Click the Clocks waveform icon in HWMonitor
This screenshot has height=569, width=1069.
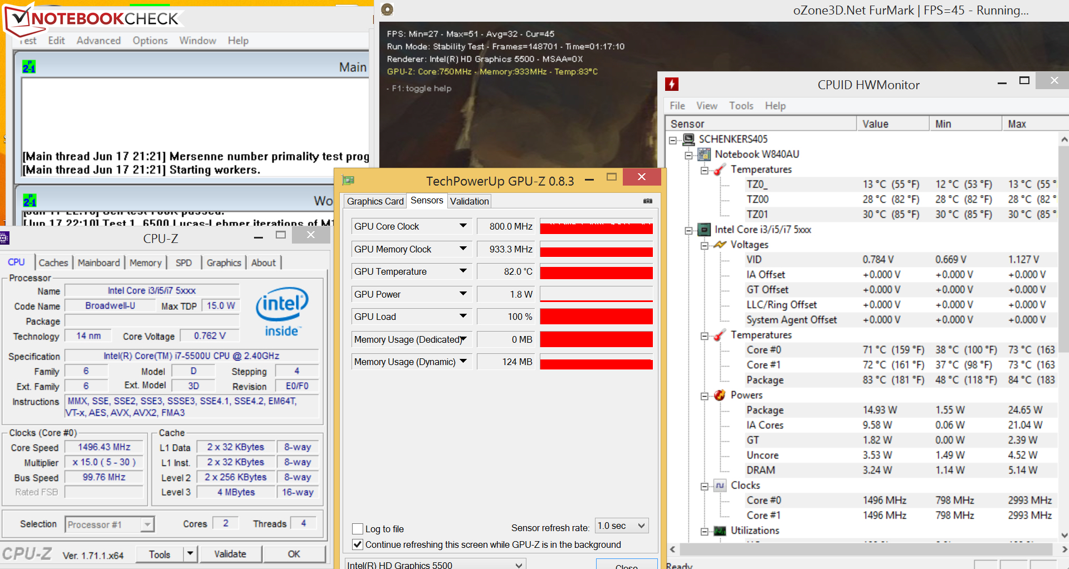pyautogui.click(x=720, y=485)
